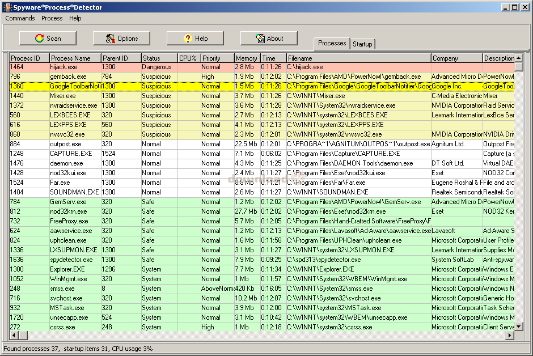Select the unsecapp.exe process name

pos(69,317)
